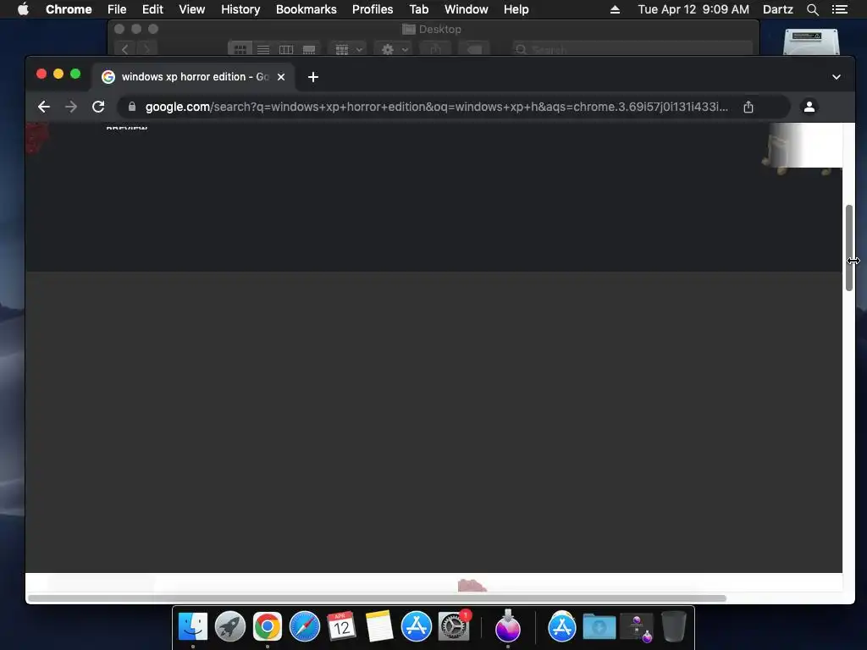Open the View menu
Image resolution: width=867 pixels, height=650 pixels.
(x=192, y=9)
